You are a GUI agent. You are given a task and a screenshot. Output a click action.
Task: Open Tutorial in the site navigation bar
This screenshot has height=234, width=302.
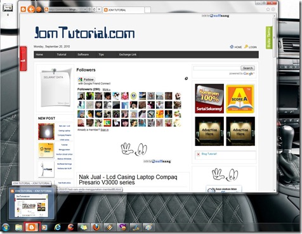click(x=62, y=55)
